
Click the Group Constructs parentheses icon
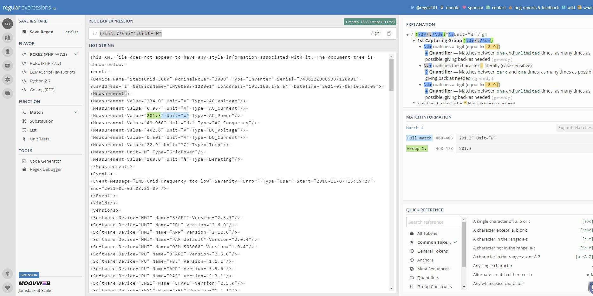pos(412,286)
